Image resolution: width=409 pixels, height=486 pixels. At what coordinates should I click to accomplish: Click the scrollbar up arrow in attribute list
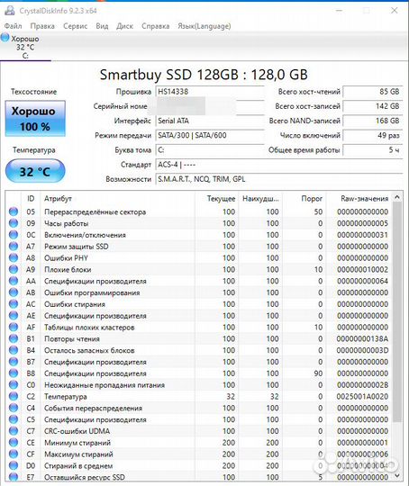click(x=397, y=197)
